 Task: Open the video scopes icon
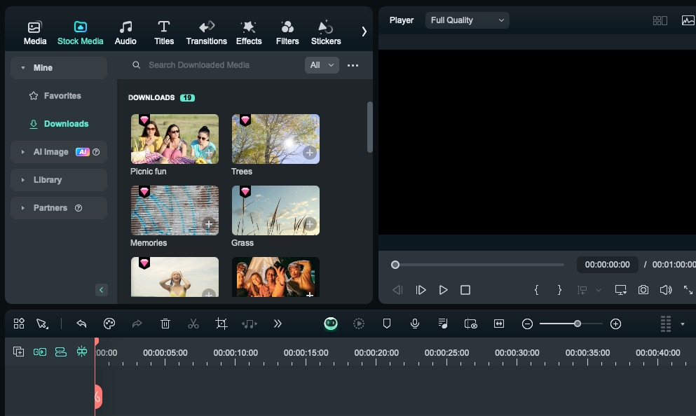pos(688,20)
